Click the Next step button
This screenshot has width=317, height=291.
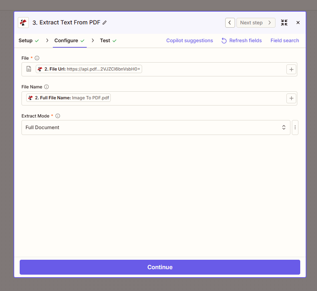coord(256,23)
